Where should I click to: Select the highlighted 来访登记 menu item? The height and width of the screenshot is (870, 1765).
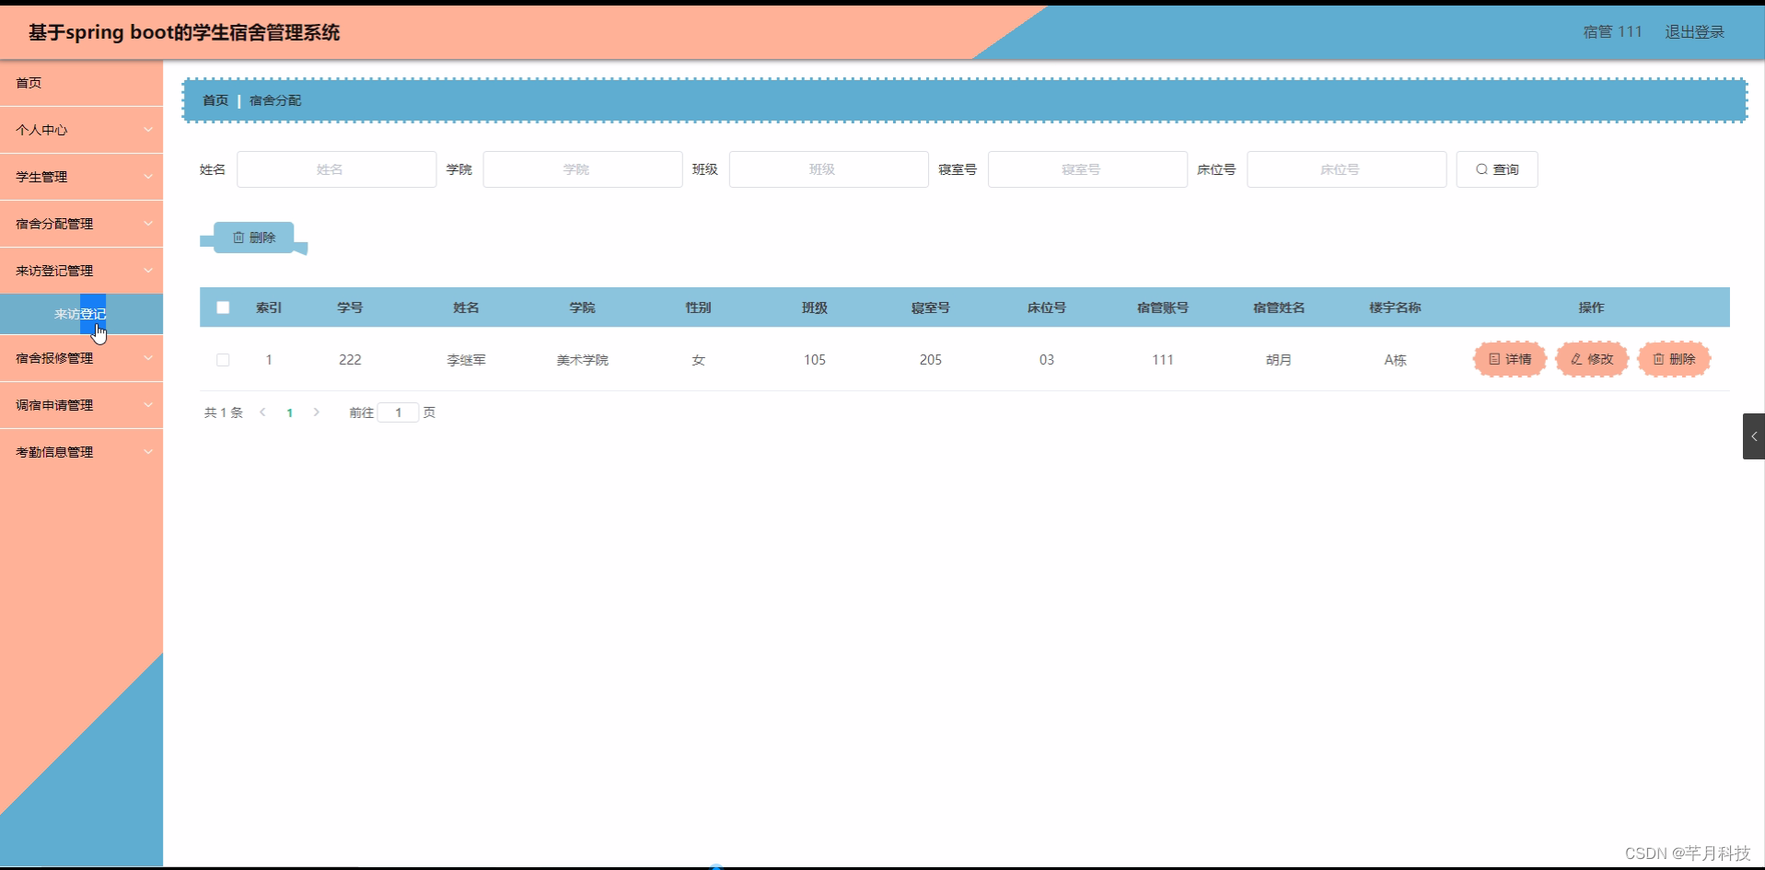point(81,314)
